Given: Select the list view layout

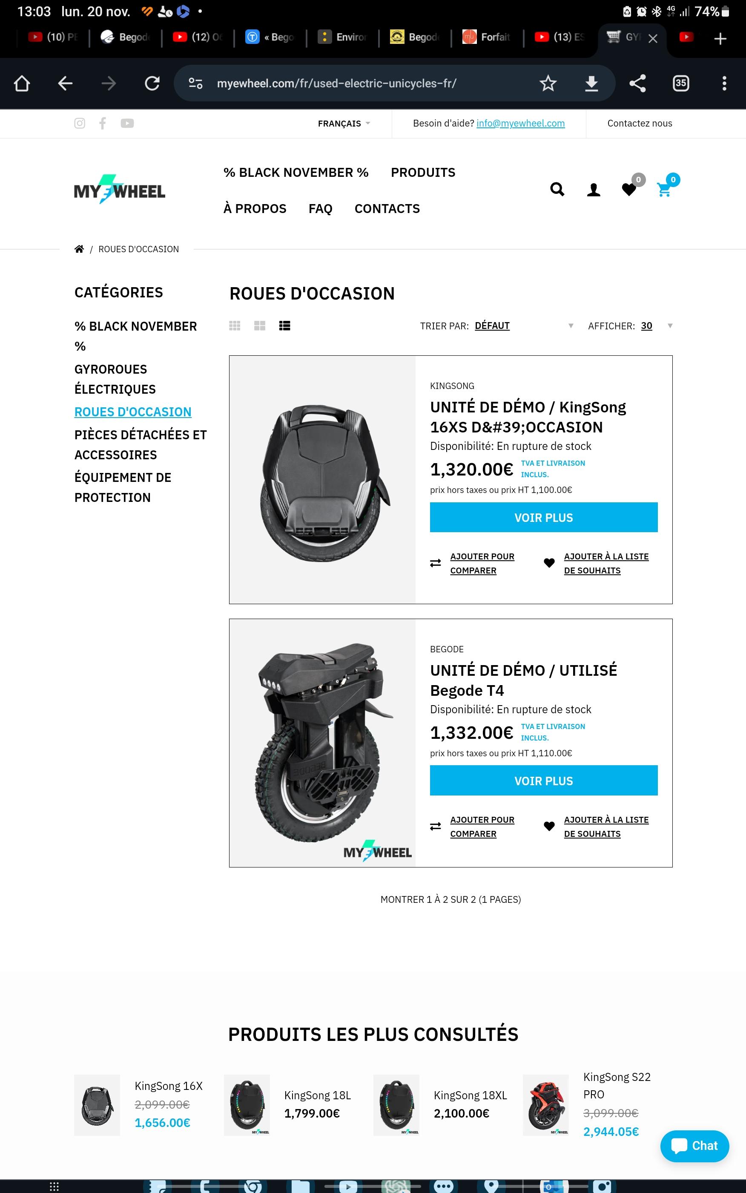Looking at the screenshot, I should coord(285,326).
